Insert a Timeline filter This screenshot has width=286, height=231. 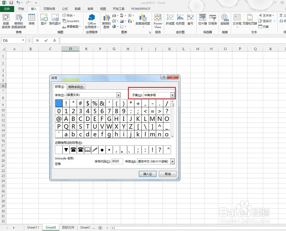213,19
